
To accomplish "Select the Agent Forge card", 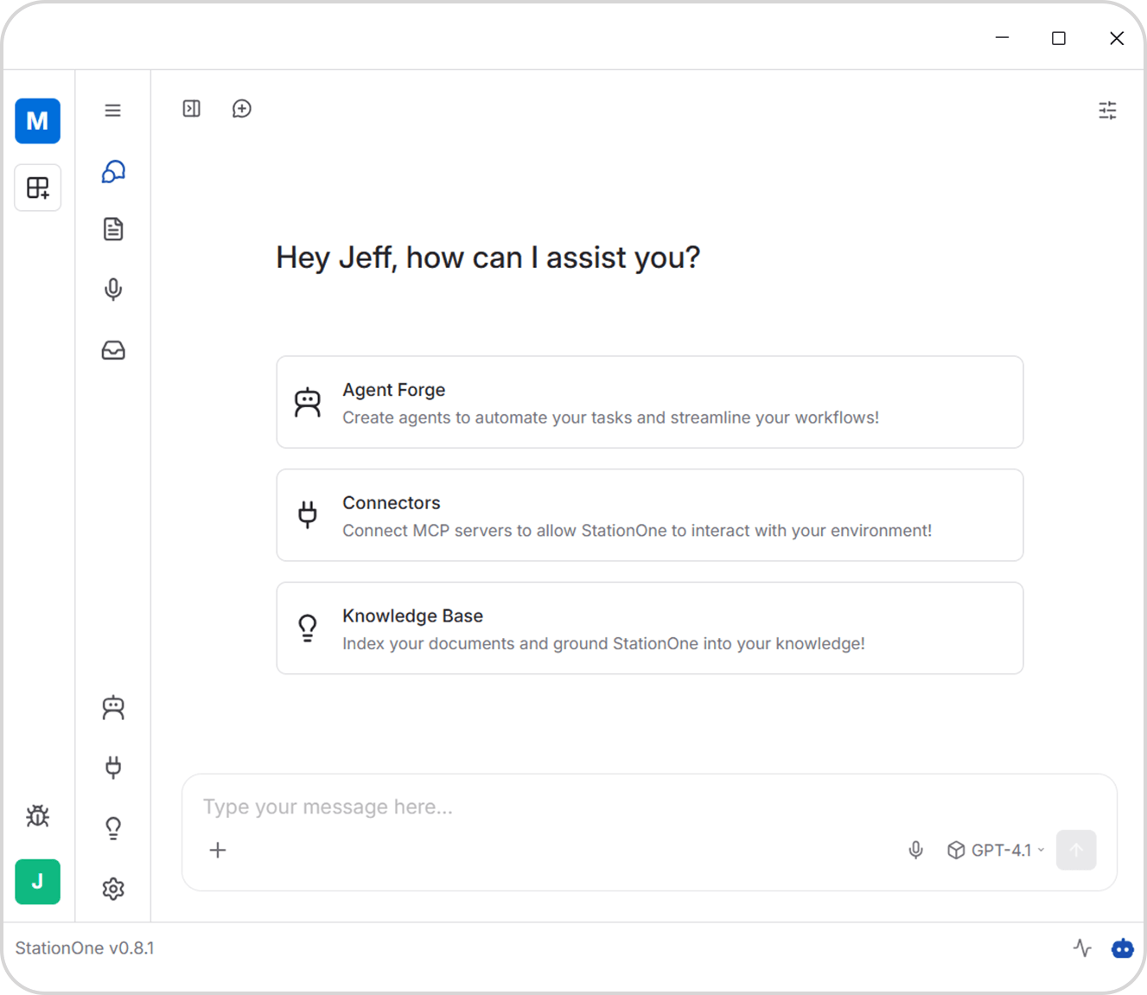I will (649, 402).
